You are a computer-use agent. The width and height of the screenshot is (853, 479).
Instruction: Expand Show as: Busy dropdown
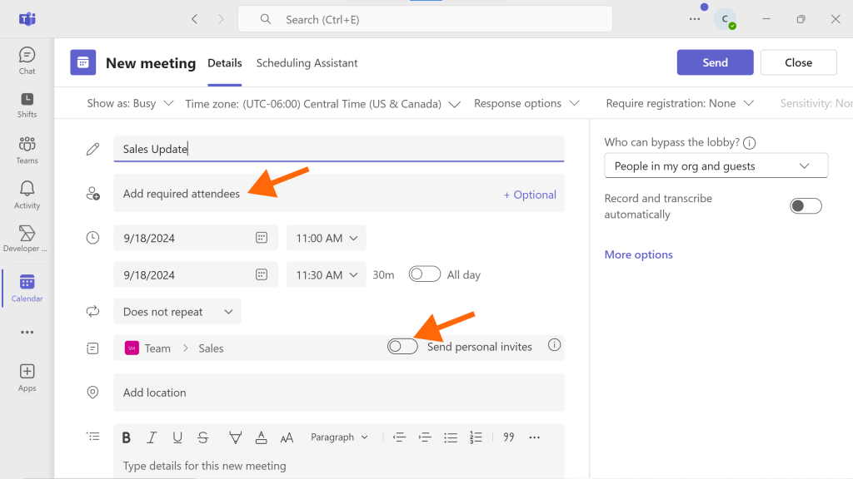pyautogui.click(x=130, y=103)
